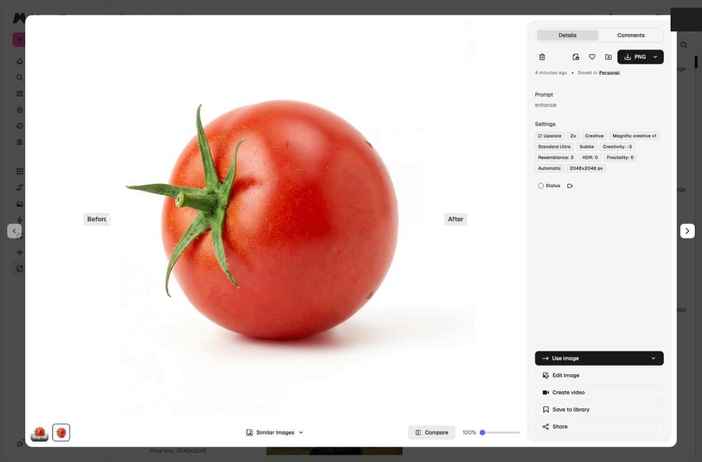Select the Details tab
The height and width of the screenshot is (462, 702).
[x=567, y=35]
